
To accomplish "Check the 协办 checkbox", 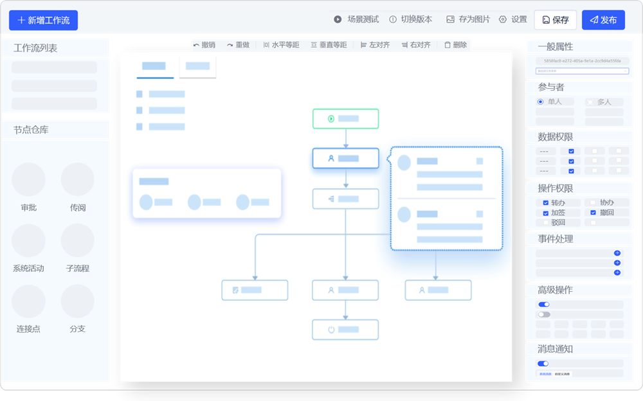I will (593, 202).
